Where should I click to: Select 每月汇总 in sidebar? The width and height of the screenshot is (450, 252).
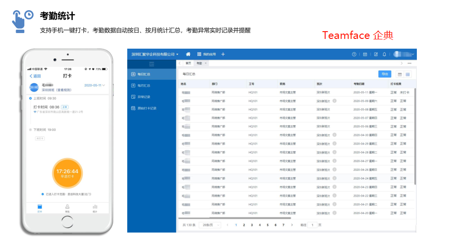152,85
